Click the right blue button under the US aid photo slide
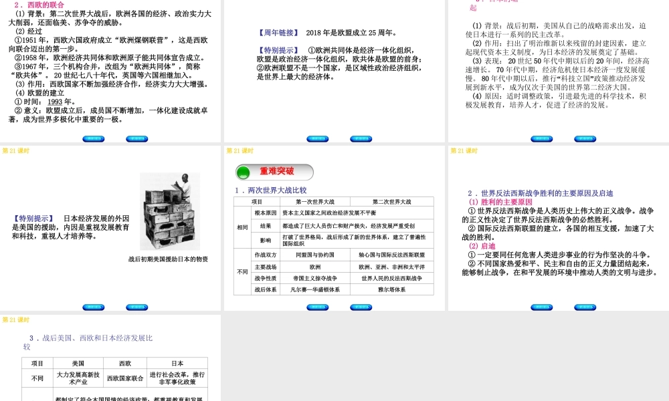 [x=137, y=307]
